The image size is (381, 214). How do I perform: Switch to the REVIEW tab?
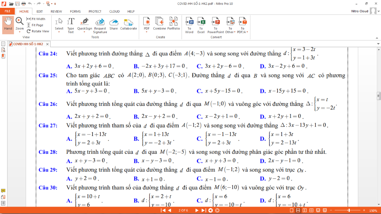tap(56, 12)
